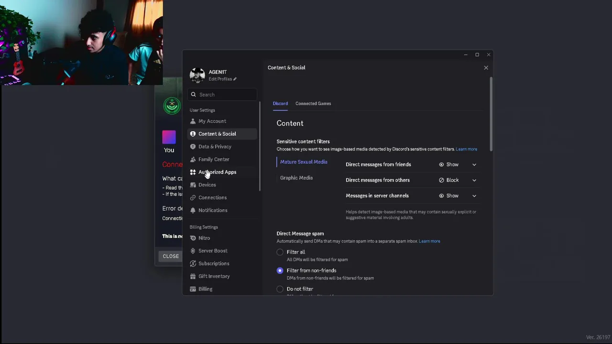The height and width of the screenshot is (344, 612).
Task: Click the eye icon for server channel messages
Action: point(441,195)
